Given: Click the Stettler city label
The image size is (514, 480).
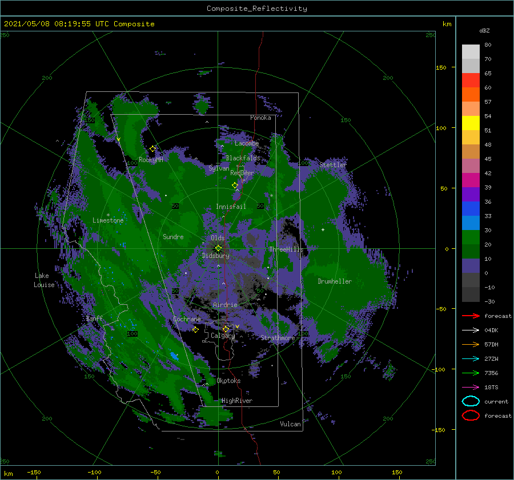Looking at the screenshot, I should pyautogui.click(x=333, y=165).
